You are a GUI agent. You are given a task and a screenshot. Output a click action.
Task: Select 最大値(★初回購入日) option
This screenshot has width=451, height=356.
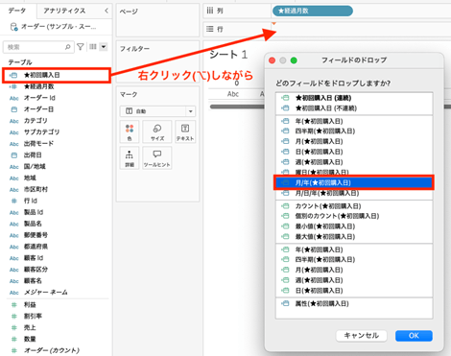[x=354, y=236]
